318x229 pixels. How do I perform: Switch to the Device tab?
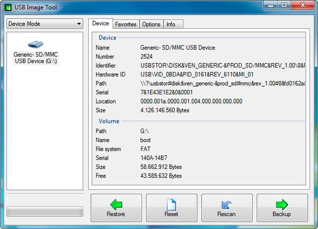(x=100, y=23)
